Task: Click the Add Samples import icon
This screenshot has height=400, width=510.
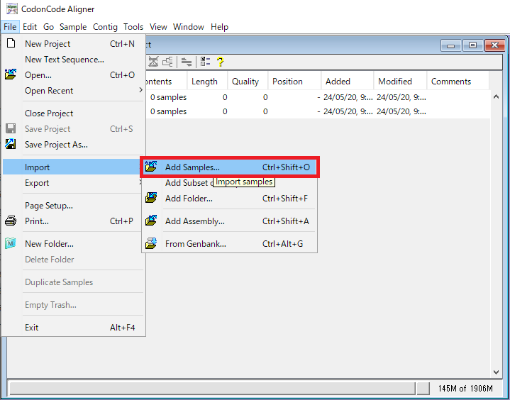Action: (x=151, y=167)
